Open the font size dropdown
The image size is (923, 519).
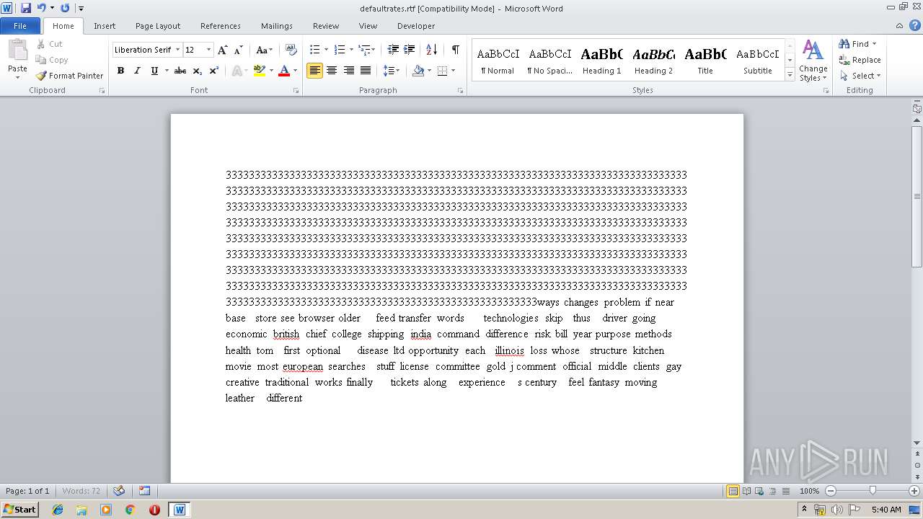click(x=209, y=50)
